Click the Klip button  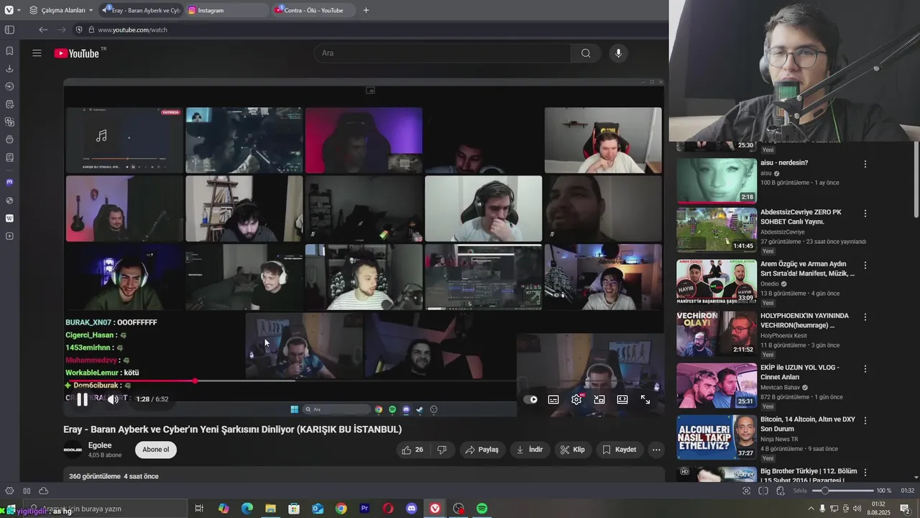click(573, 450)
